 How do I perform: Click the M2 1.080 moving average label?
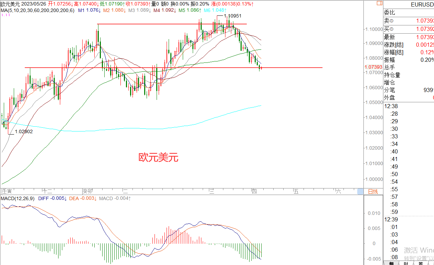115,10
